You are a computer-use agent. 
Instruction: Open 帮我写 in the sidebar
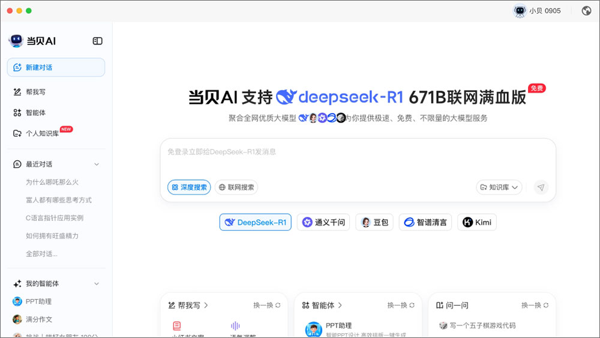click(35, 92)
